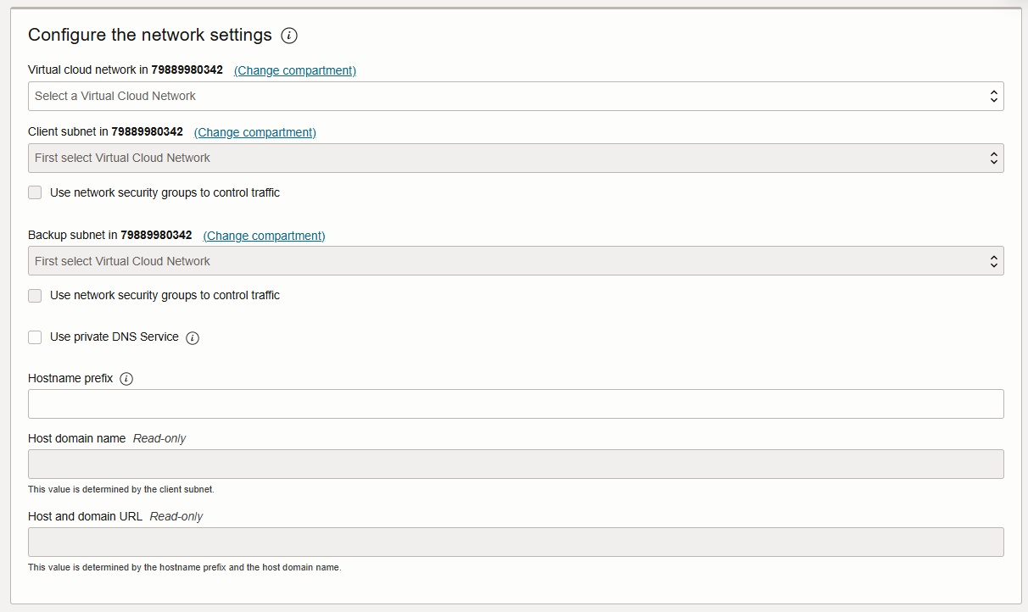
Task: Enable network security groups for the backup subnet
Action: coord(35,295)
